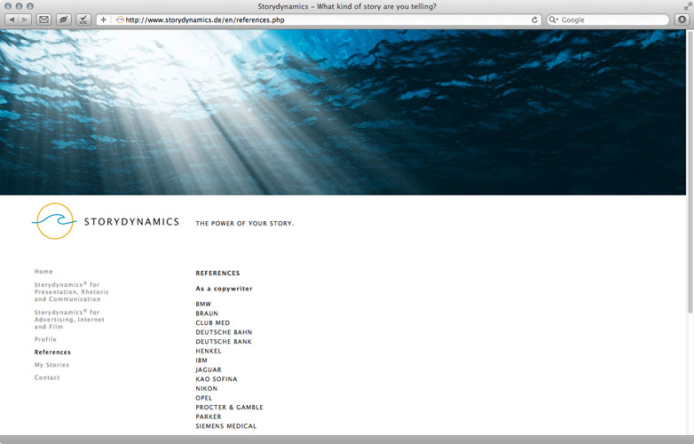The height and width of the screenshot is (444, 694).
Task: Zoom the window with the third window-control button
Action: pos(30,6)
